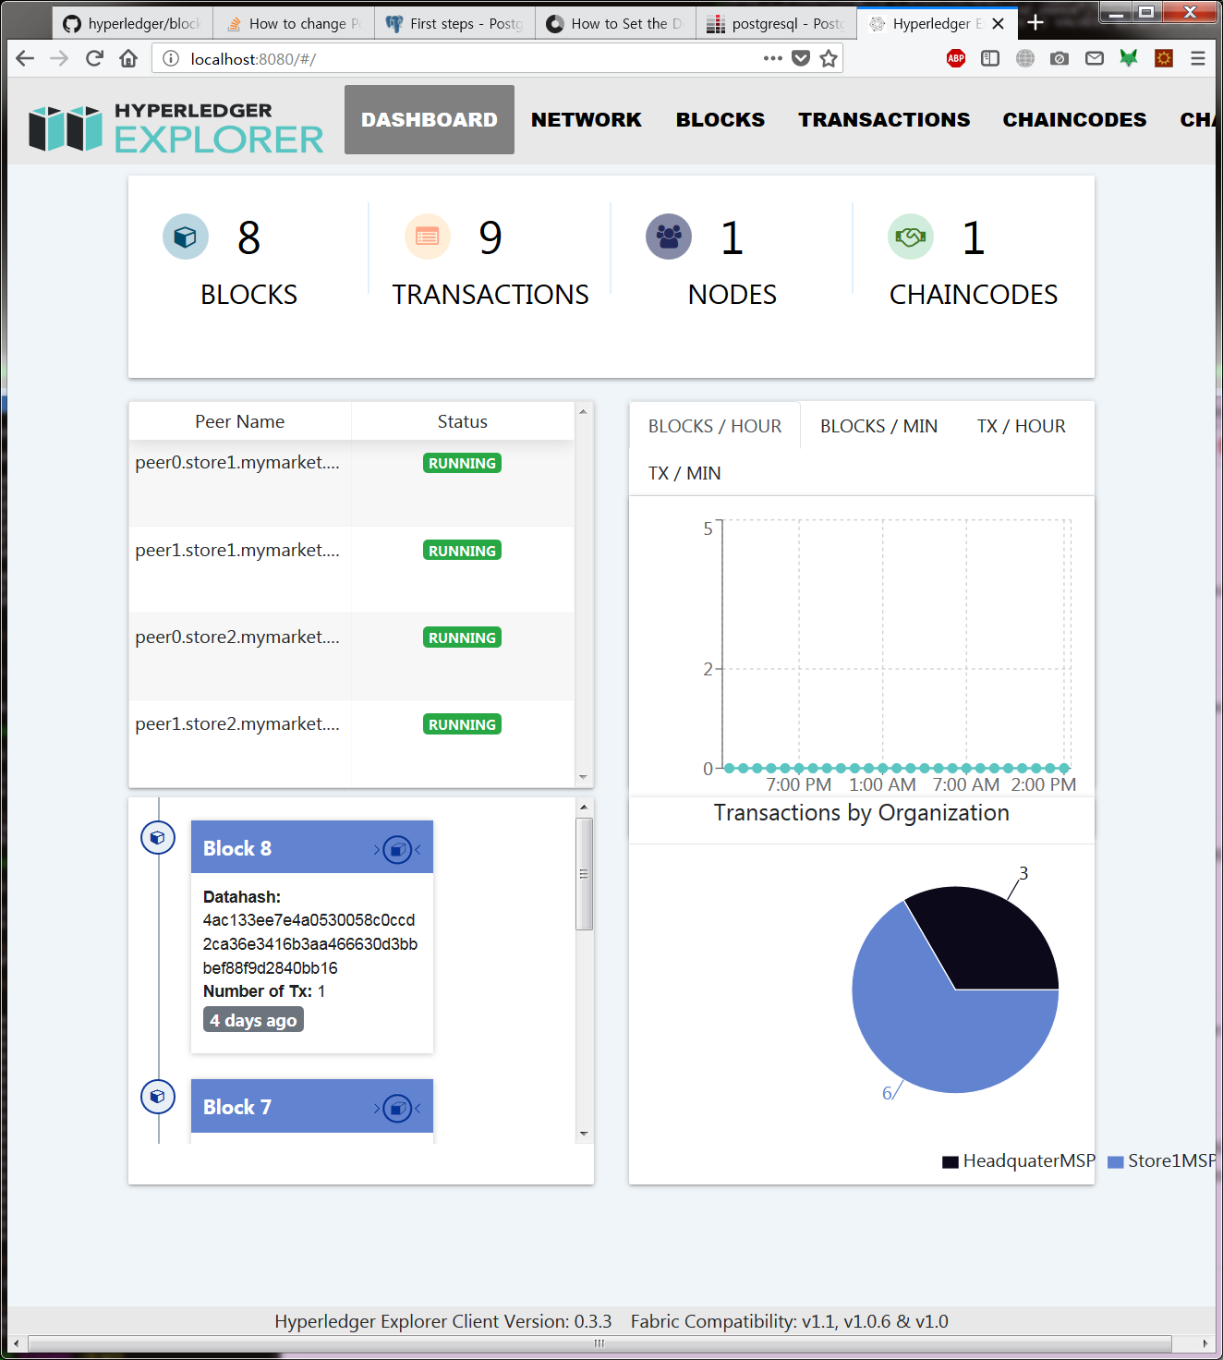Click the peer1.store1.mymarket row name
This screenshot has width=1223, height=1360.
(237, 550)
